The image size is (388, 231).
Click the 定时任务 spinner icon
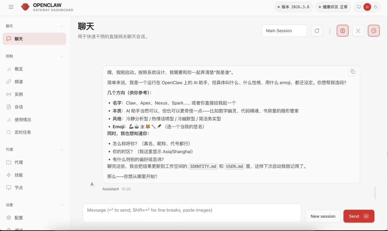[9, 132]
